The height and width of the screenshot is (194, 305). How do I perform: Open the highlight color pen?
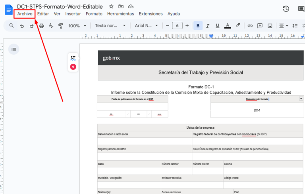pos(238,25)
